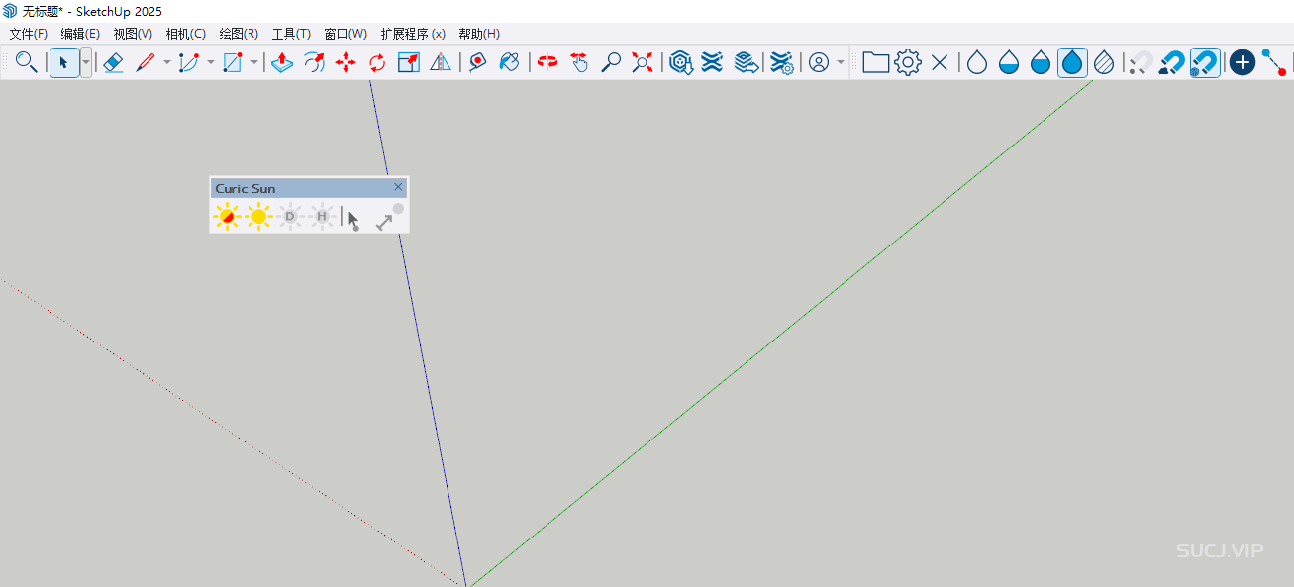
Task: Select the half-filled water drop mode
Action: coord(1009,62)
